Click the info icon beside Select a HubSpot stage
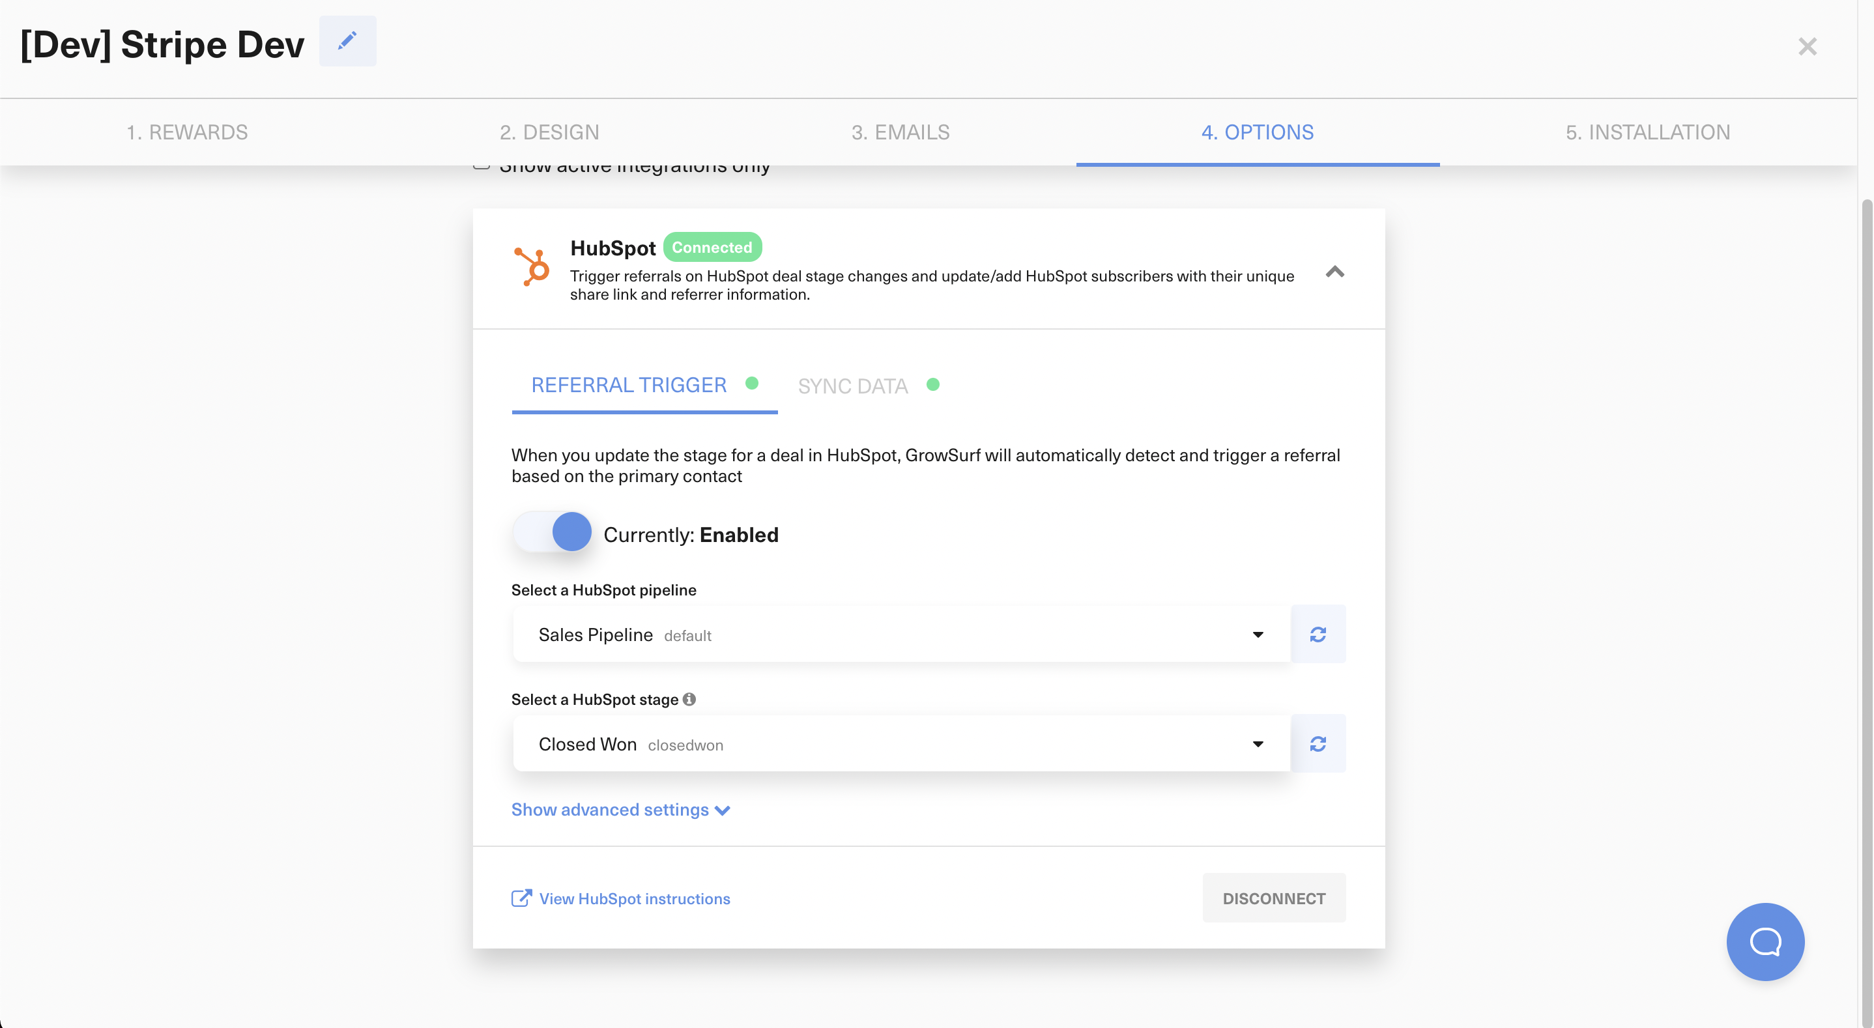Image resolution: width=1874 pixels, height=1028 pixels. coord(689,699)
